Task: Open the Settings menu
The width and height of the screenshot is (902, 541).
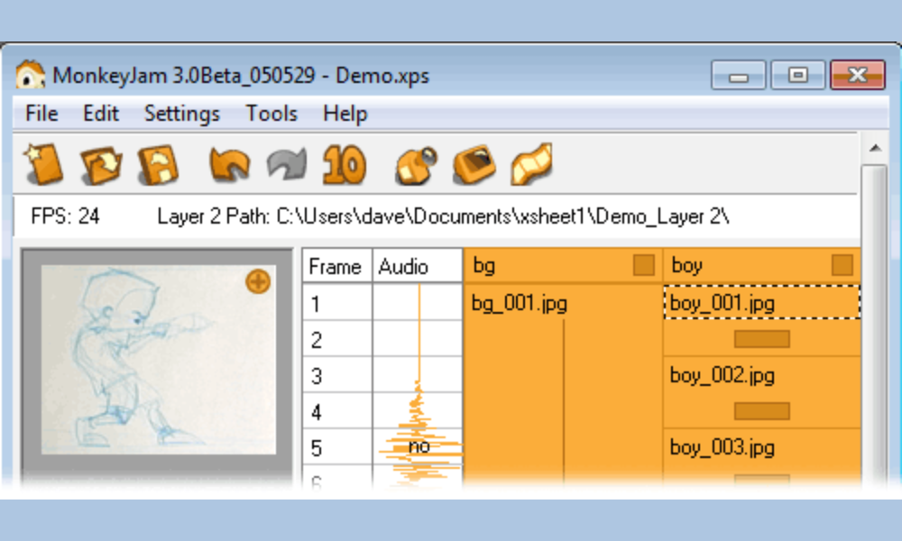Action: coord(182,114)
